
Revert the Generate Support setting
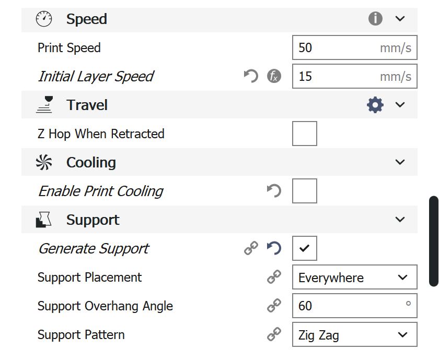click(x=274, y=248)
